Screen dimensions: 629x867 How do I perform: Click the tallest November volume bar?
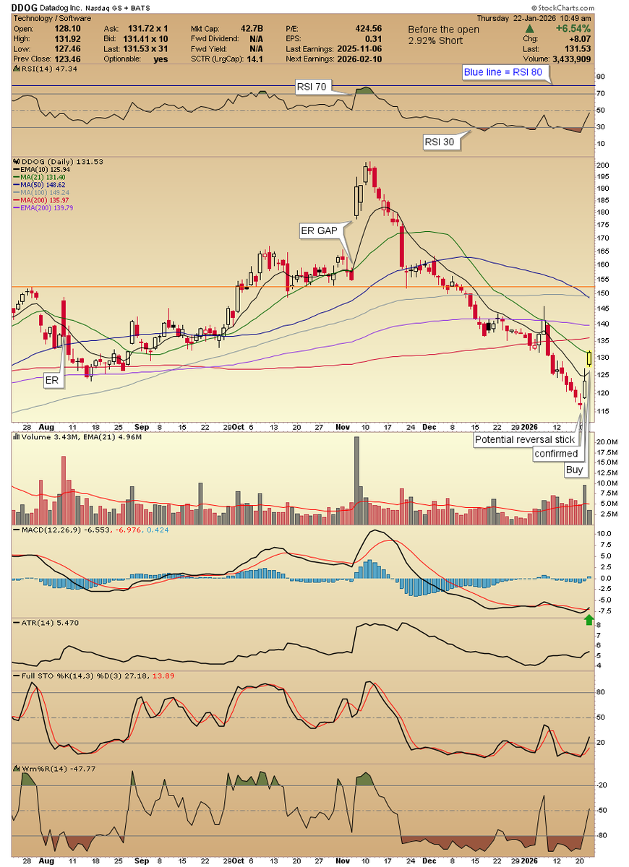coord(356,480)
